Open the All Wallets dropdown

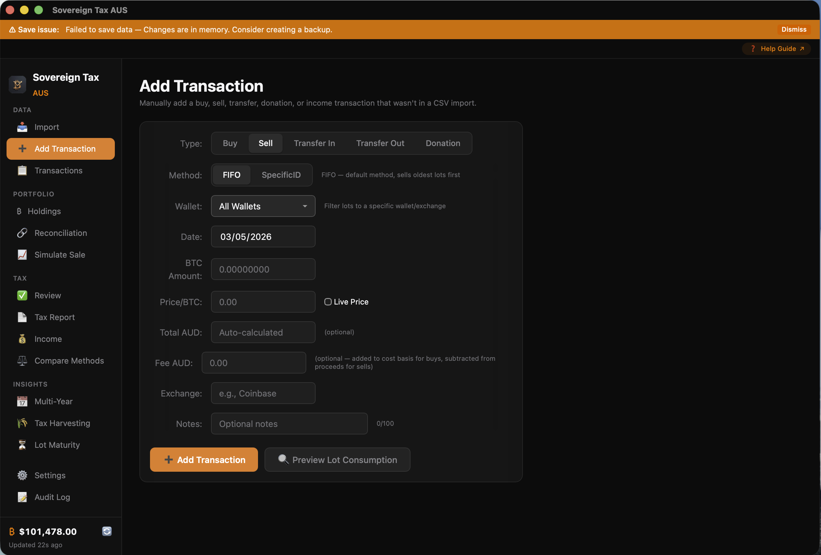[x=263, y=206]
